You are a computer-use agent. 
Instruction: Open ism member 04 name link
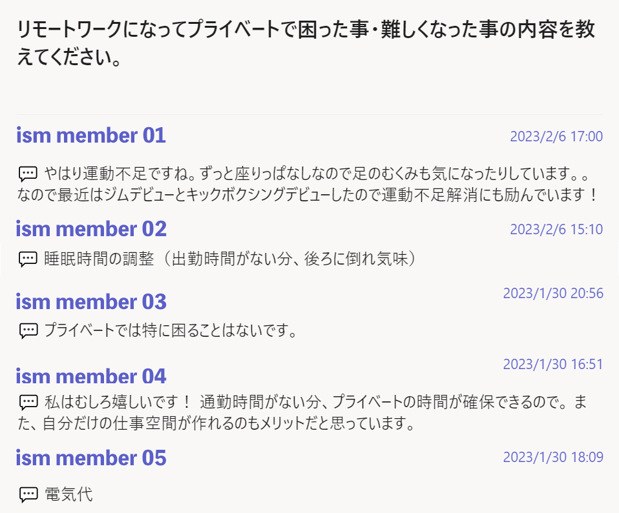coord(91,375)
